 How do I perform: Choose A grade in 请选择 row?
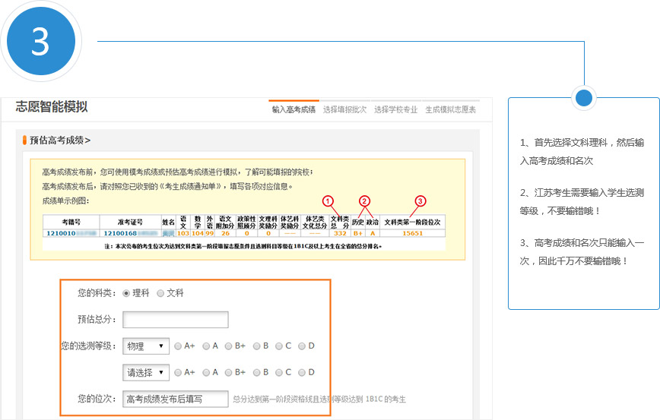206,372
